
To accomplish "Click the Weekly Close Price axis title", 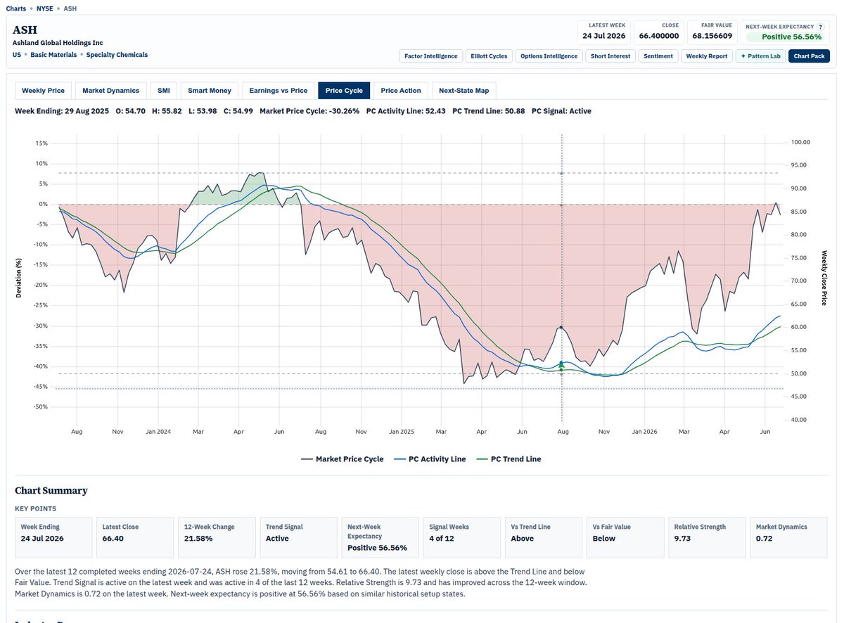I will (824, 278).
